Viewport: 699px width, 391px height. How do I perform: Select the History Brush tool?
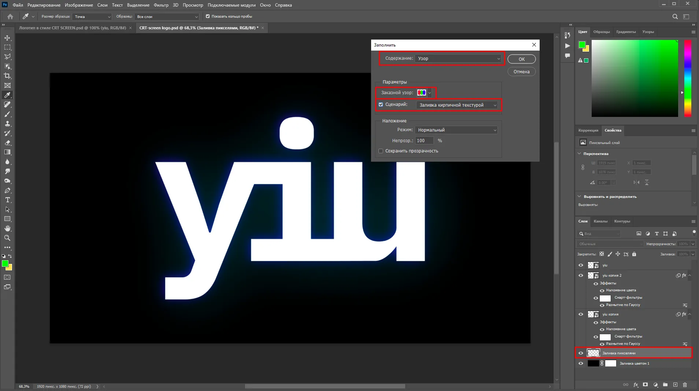tap(7, 133)
